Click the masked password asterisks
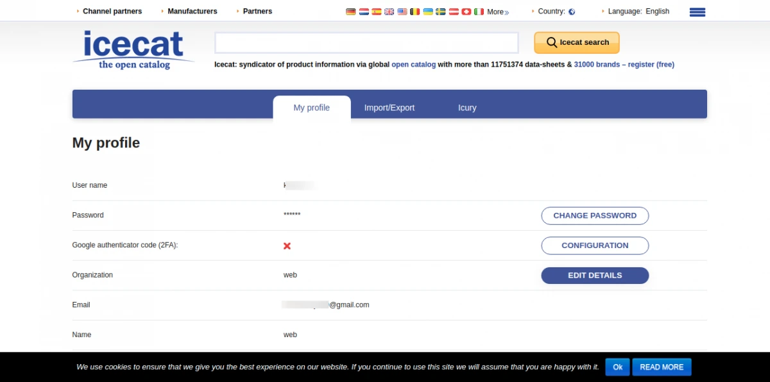 (292, 215)
